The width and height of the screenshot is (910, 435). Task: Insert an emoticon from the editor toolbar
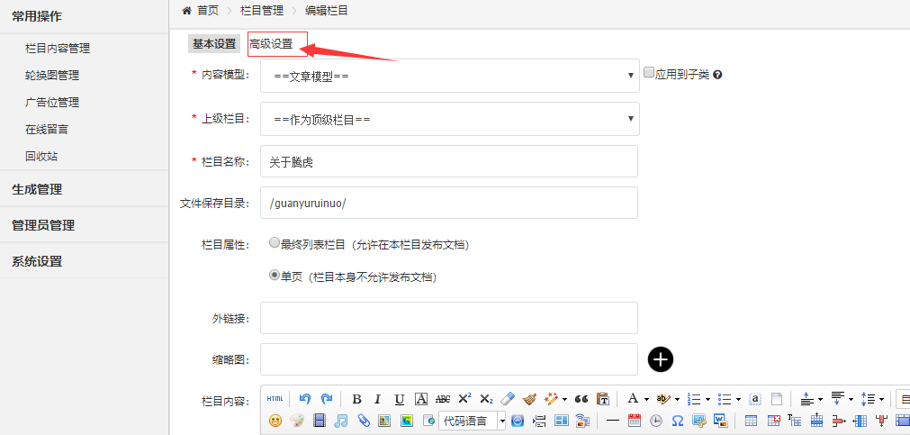275,421
